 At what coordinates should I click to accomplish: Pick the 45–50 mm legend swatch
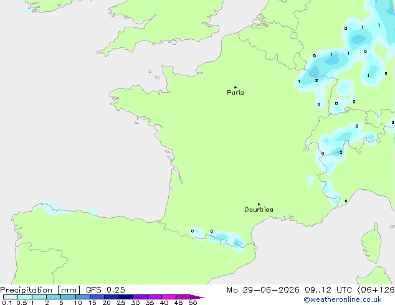[183, 297]
